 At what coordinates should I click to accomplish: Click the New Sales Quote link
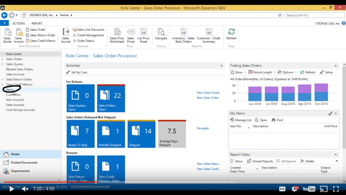pyautogui.click(x=208, y=93)
